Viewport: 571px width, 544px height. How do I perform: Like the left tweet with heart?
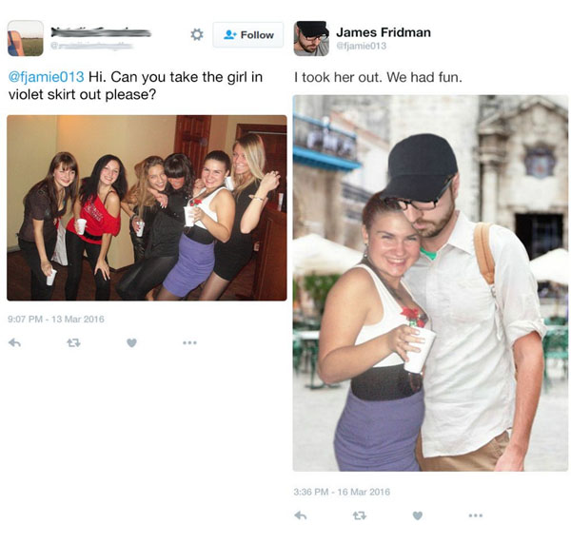point(132,342)
